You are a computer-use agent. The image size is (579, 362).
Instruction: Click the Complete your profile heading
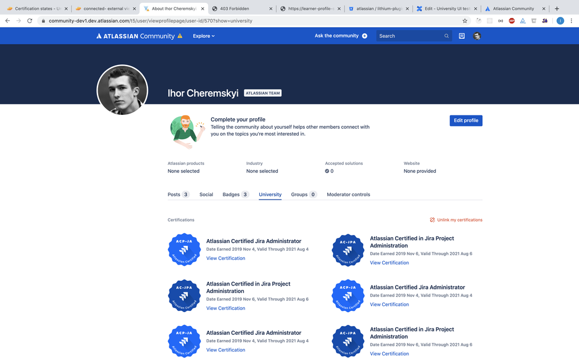click(x=238, y=120)
